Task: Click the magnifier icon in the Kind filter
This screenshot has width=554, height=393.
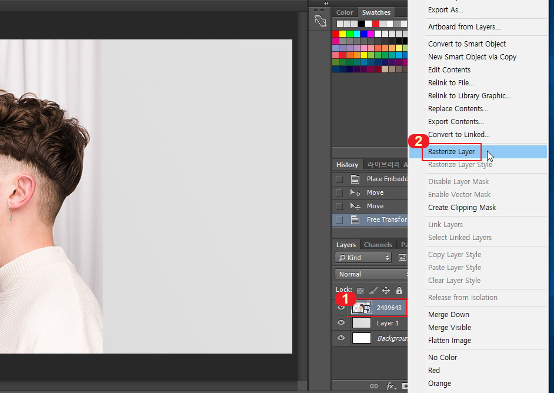Action: tap(342, 258)
